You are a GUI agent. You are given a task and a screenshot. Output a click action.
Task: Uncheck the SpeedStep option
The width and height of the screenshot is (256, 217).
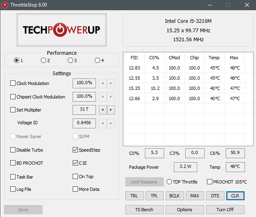point(75,150)
